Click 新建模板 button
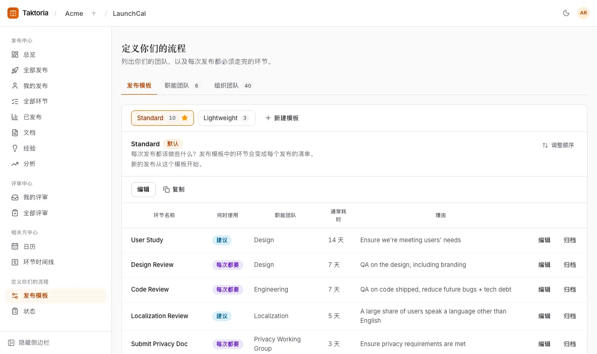597x354 pixels. [x=282, y=118]
